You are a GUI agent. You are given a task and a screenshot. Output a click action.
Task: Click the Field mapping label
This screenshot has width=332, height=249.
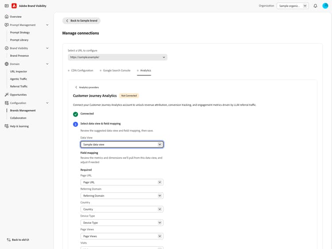(89, 153)
